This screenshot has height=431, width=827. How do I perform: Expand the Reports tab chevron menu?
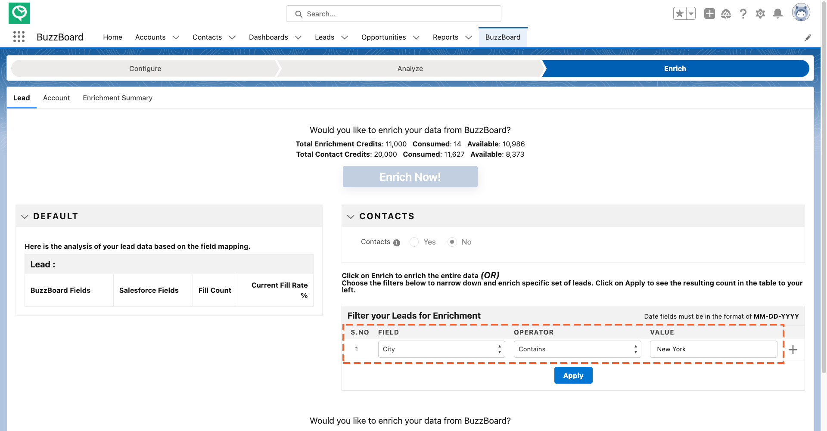click(469, 38)
